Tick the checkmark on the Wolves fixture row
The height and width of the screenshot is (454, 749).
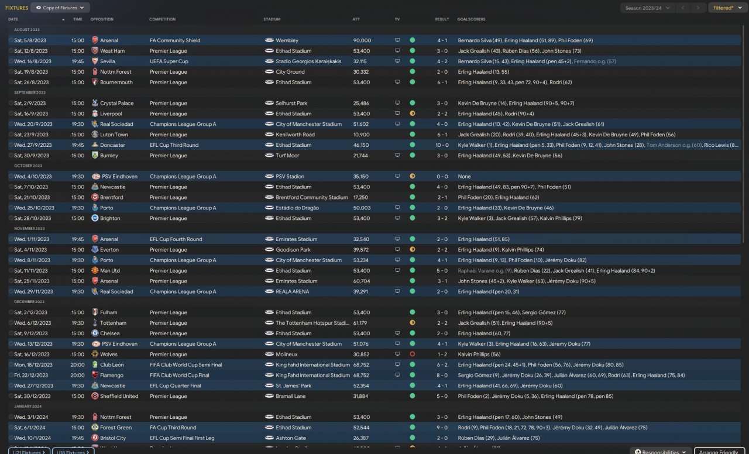point(11,355)
